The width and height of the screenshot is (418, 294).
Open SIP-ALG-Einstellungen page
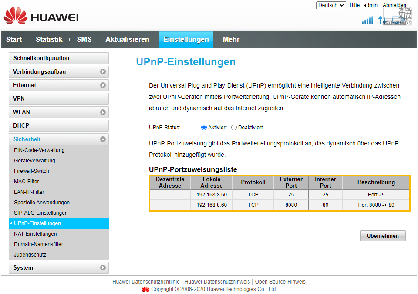click(41, 213)
